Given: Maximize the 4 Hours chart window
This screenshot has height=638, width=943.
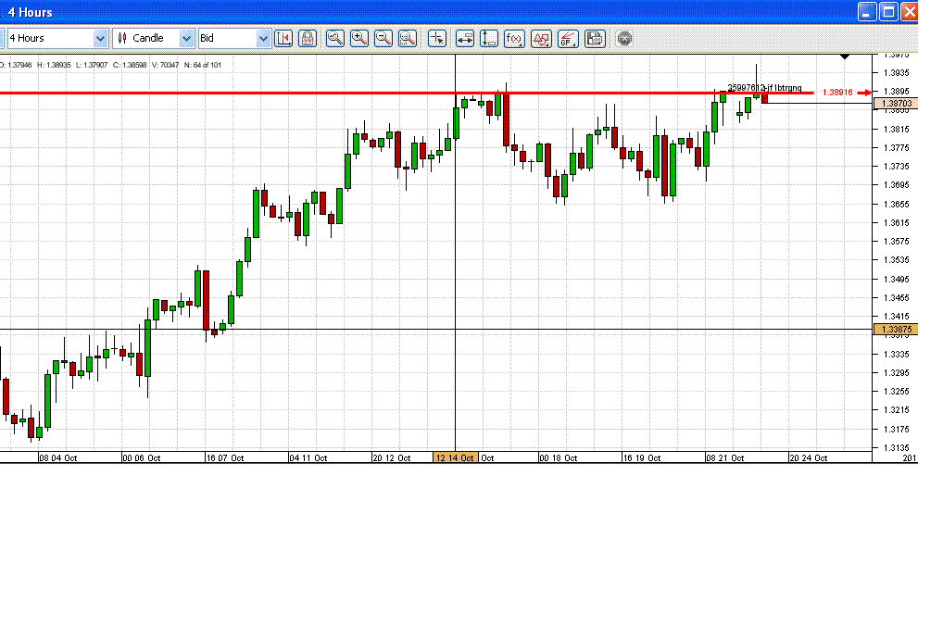Looking at the screenshot, I should 888,11.
